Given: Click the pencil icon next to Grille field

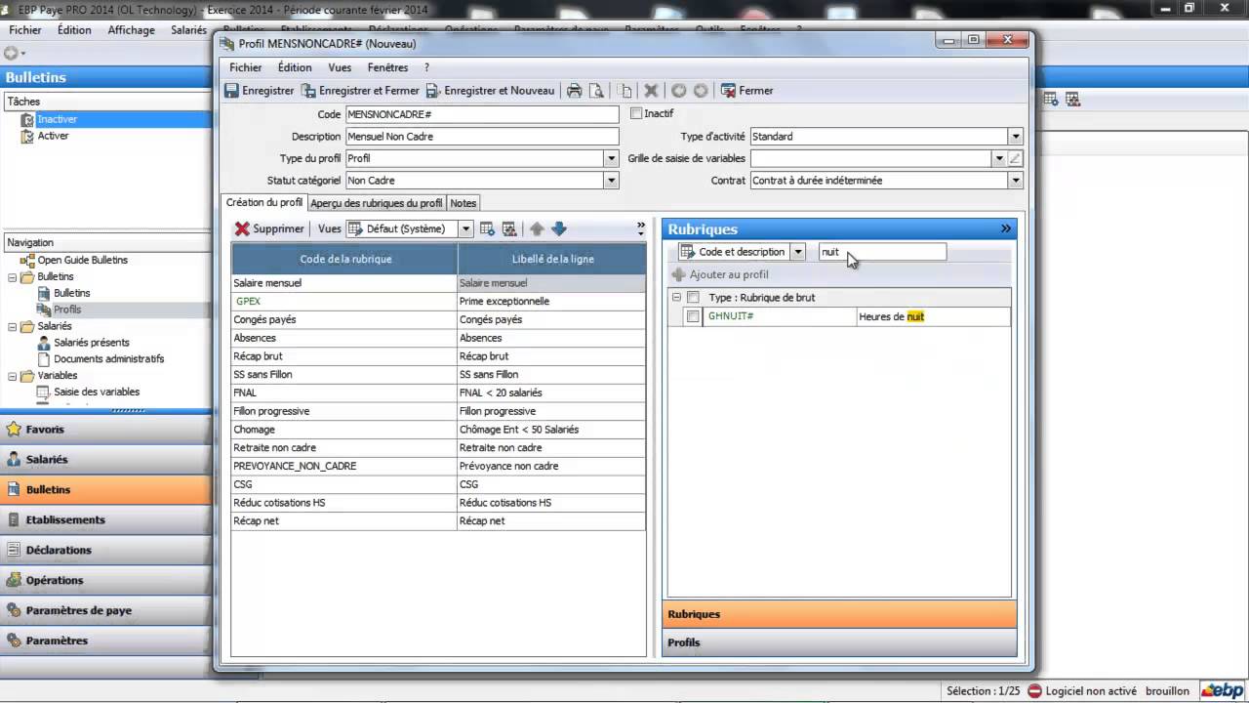Looking at the screenshot, I should pyautogui.click(x=1015, y=158).
